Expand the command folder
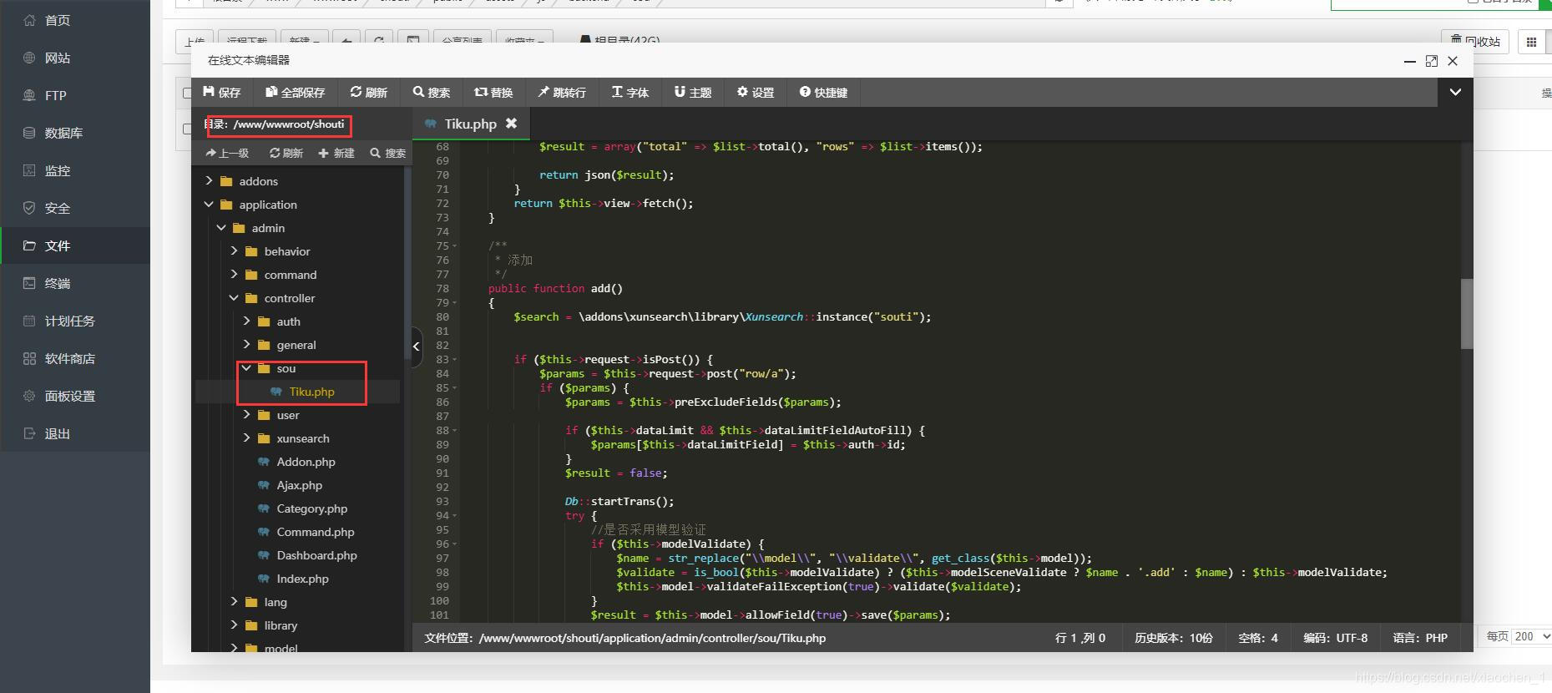Screen dimensions: 1552x693 point(234,275)
